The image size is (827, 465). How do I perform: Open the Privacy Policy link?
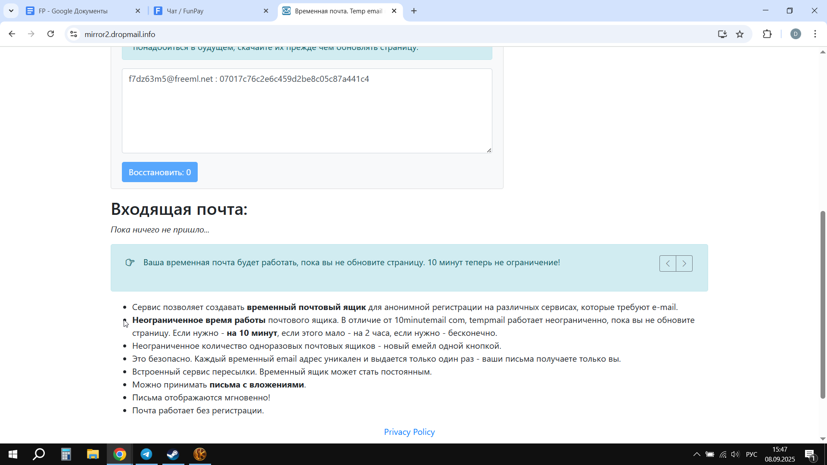click(409, 432)
